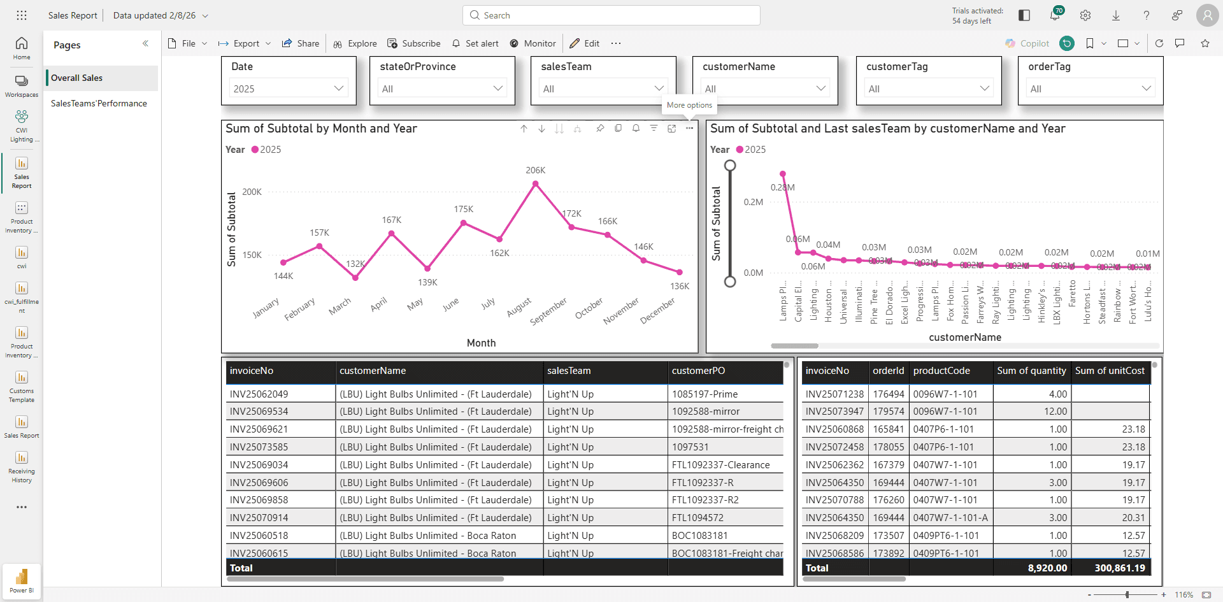Drill up arrow on monthly subtotal chart
Screen dimensions: 1223x602
[524, 129]
